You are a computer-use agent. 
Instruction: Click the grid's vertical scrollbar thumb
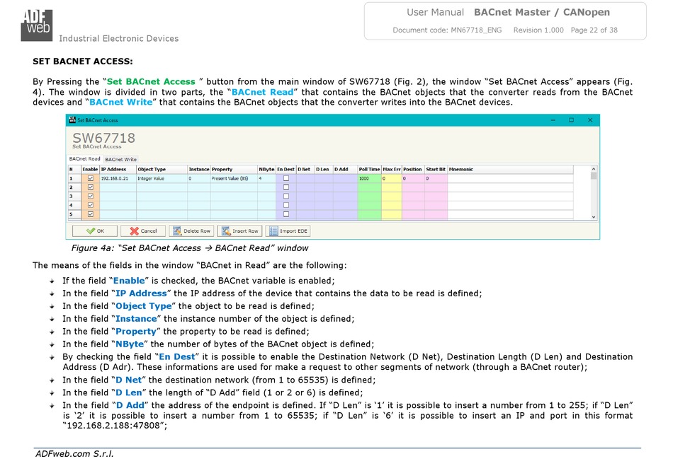tap(594, 175)
